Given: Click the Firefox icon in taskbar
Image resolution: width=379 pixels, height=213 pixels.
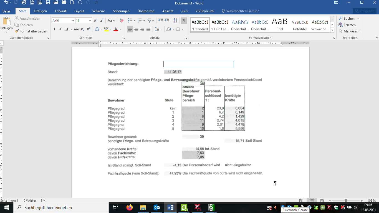Looking at the screenshot, I should point(129,207).
